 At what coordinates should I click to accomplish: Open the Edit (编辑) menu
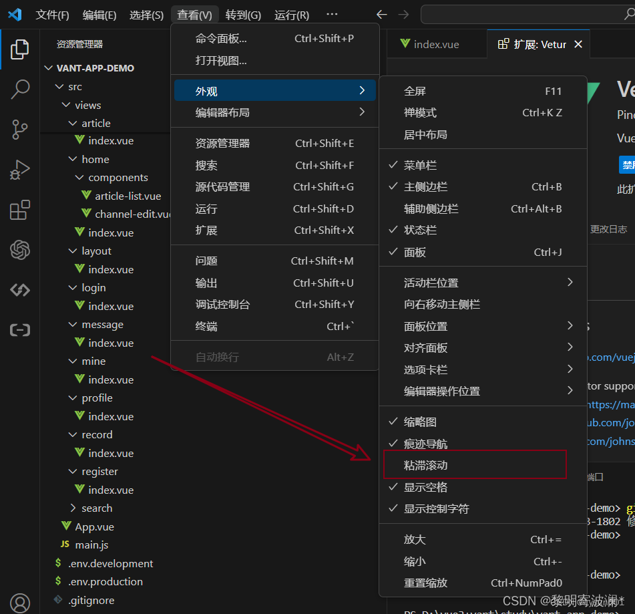coord(99,15)
